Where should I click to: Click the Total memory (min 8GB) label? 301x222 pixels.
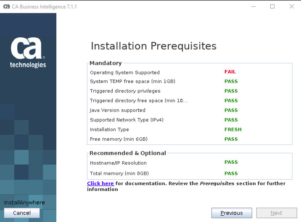point(119,173)
